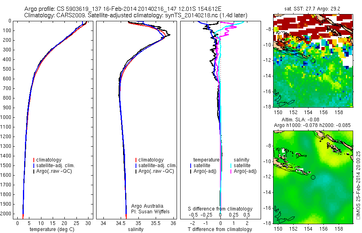
Task: Click the 'Altim. SLA: -0.08' title
Action: click(x=300, y=119)
